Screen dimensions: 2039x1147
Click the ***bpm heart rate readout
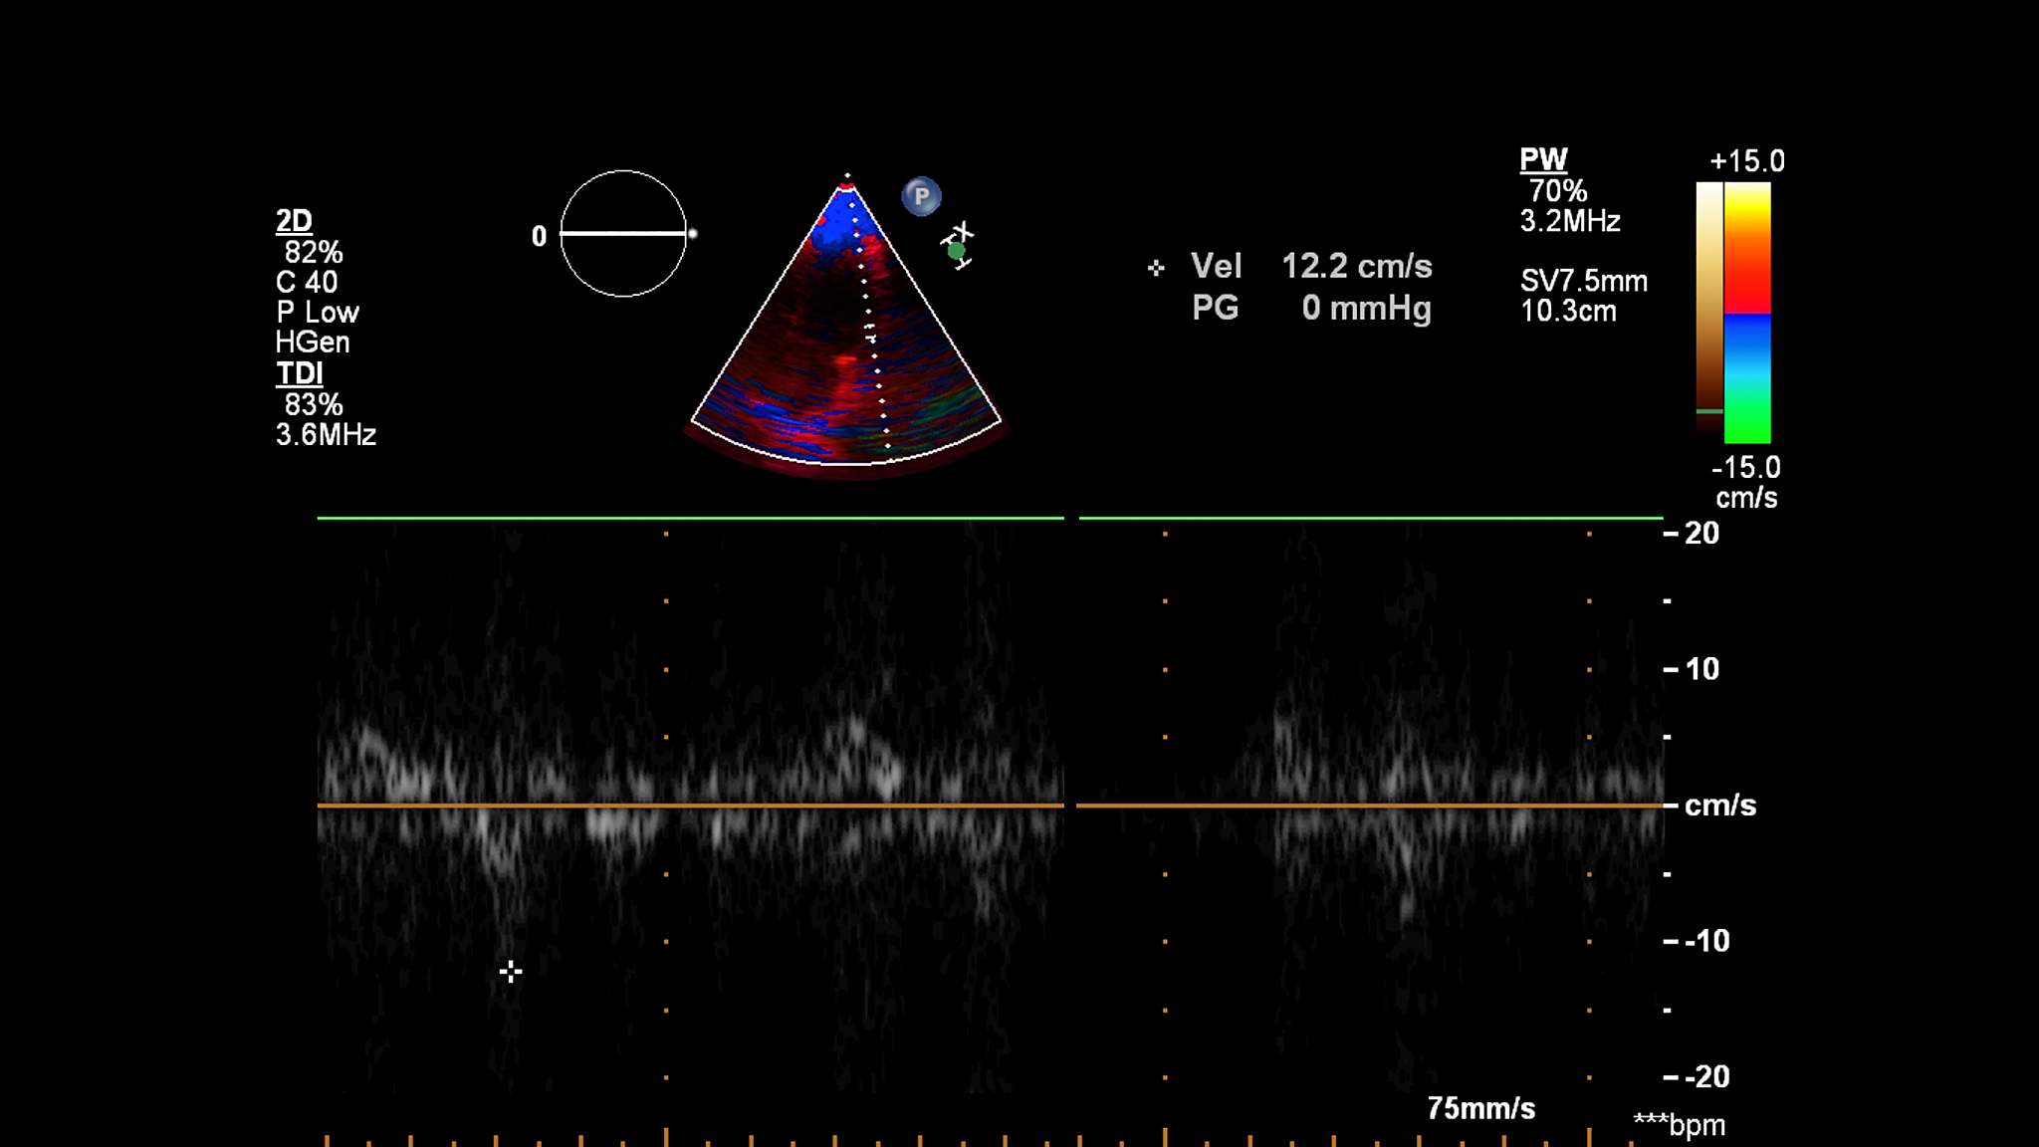pos(1679,1125)
